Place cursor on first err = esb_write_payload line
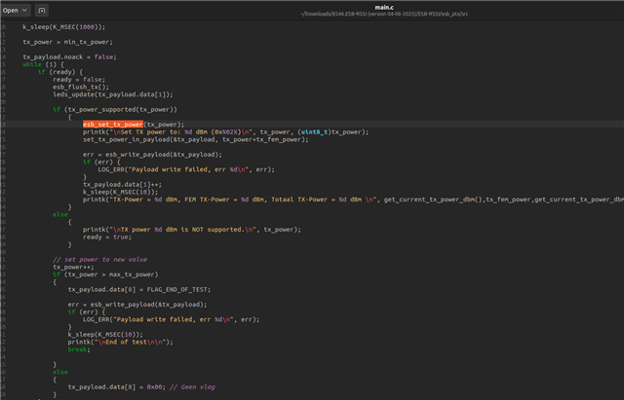624x400 pixels. (152, 155)
